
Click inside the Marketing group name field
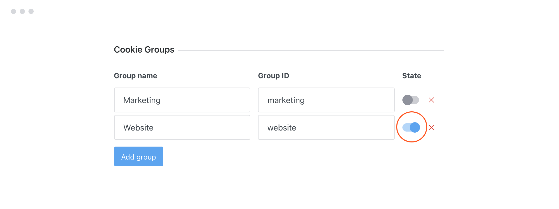pyautogui.click(x=182, y=100)
